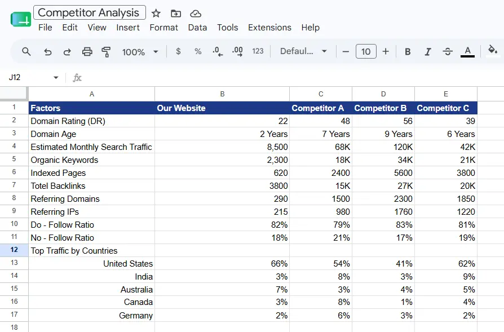Open the Edit menu
This screenshot has width=504, height=332.
tap(70, 28)
